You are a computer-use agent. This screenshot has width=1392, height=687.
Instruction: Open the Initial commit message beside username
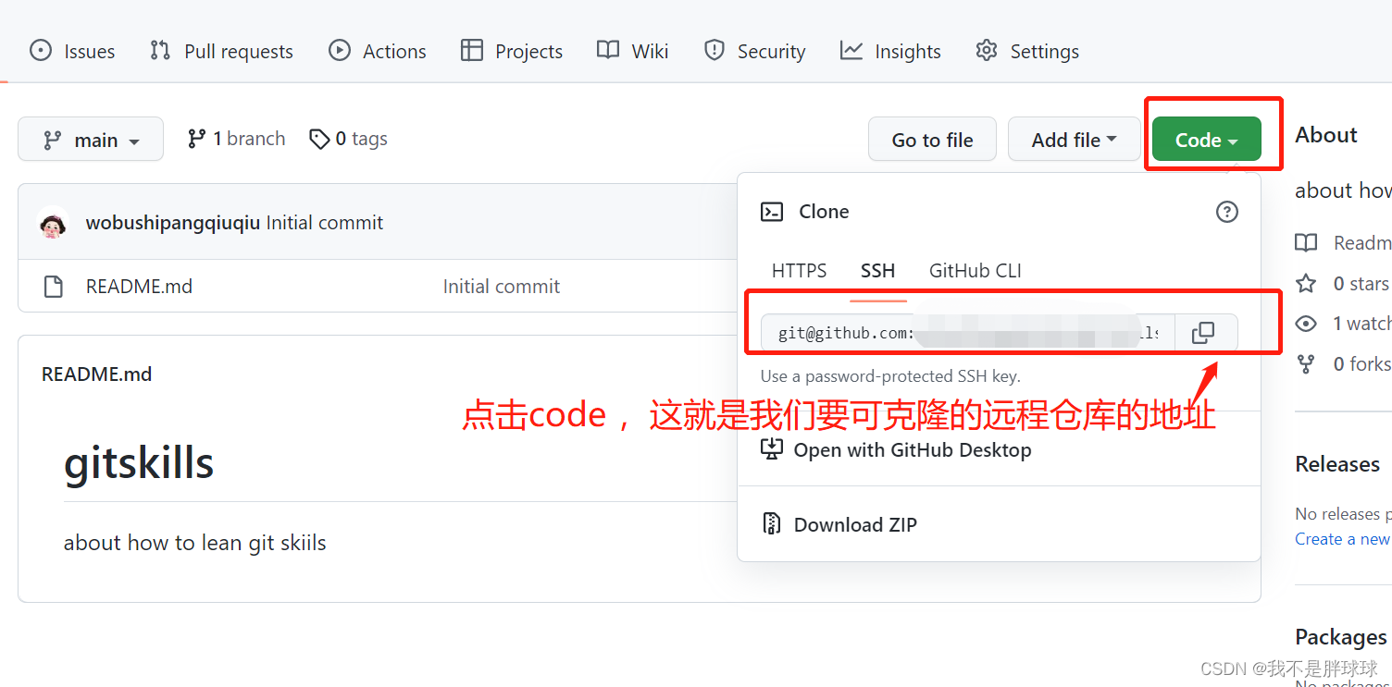tap(325, 223)
